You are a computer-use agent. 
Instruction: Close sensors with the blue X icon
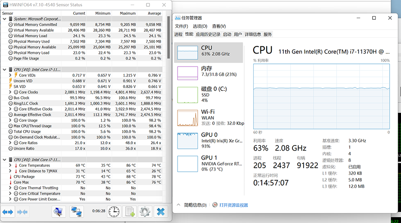160,211
